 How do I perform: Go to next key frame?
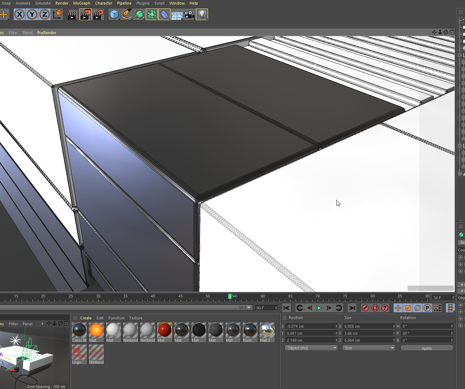click(x=338, y=308)
